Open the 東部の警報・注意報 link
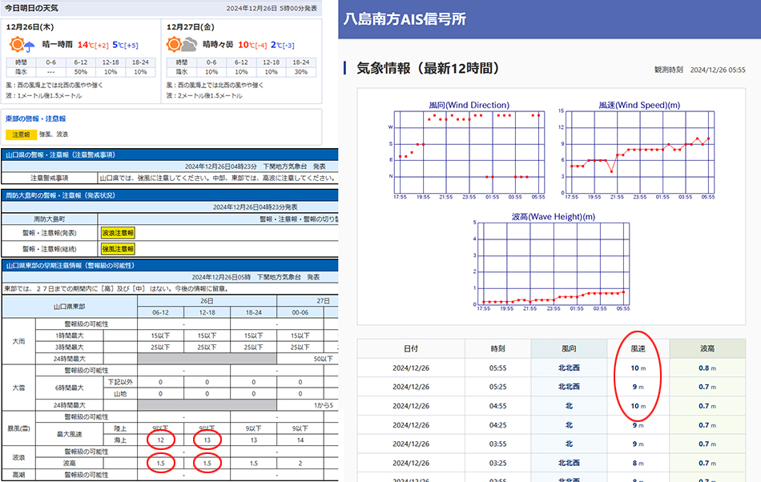This screenshot has width=761, height=482. (x=36, y=118)
